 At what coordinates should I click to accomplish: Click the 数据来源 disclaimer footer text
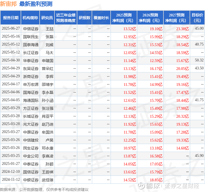coord(44,189)
